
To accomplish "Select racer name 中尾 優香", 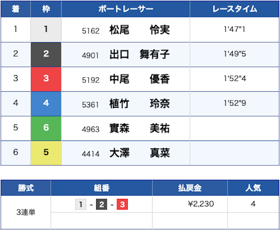I will (x=139, y=79).
